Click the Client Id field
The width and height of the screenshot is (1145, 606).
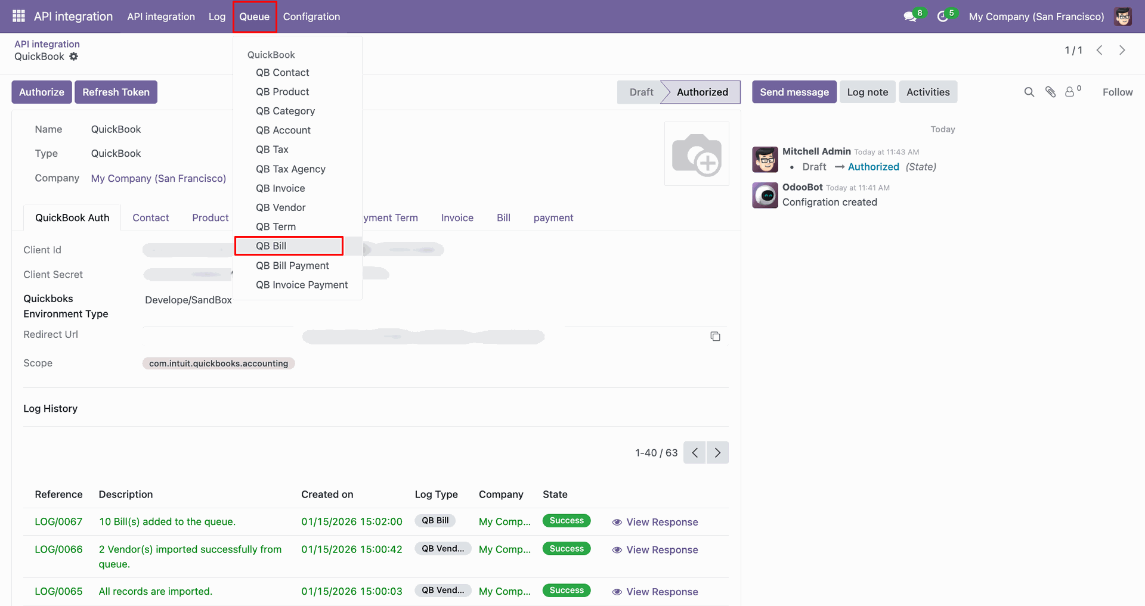[292, 250]
